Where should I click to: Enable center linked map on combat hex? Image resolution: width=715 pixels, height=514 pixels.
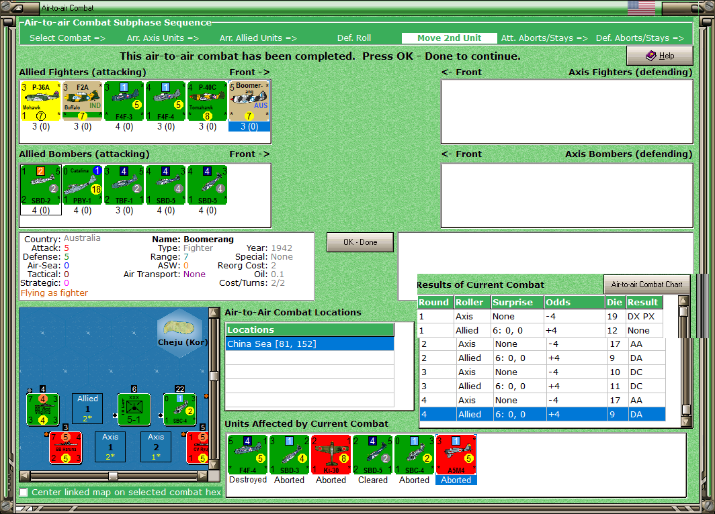click(24, 492)
